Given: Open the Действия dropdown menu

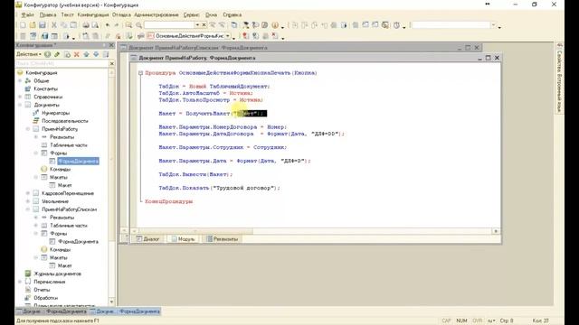Looking at the screenshot, I should click(x=29, y=54).
